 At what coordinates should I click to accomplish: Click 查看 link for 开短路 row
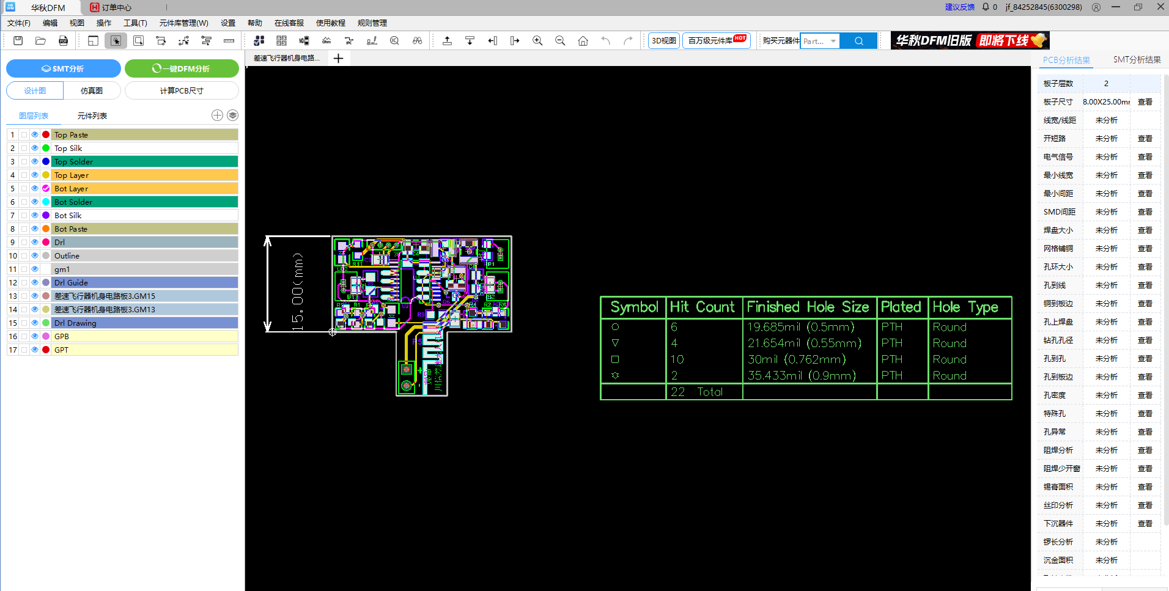click(x=1145, y=139)
